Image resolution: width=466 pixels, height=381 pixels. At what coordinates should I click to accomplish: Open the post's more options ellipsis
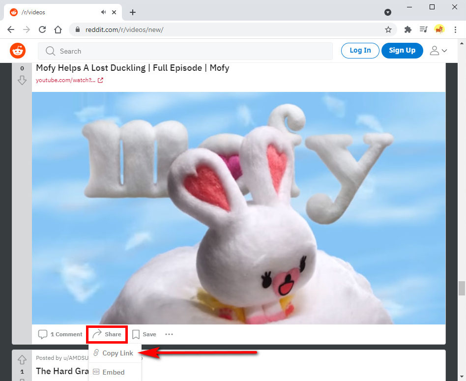(x=169, y=334)
